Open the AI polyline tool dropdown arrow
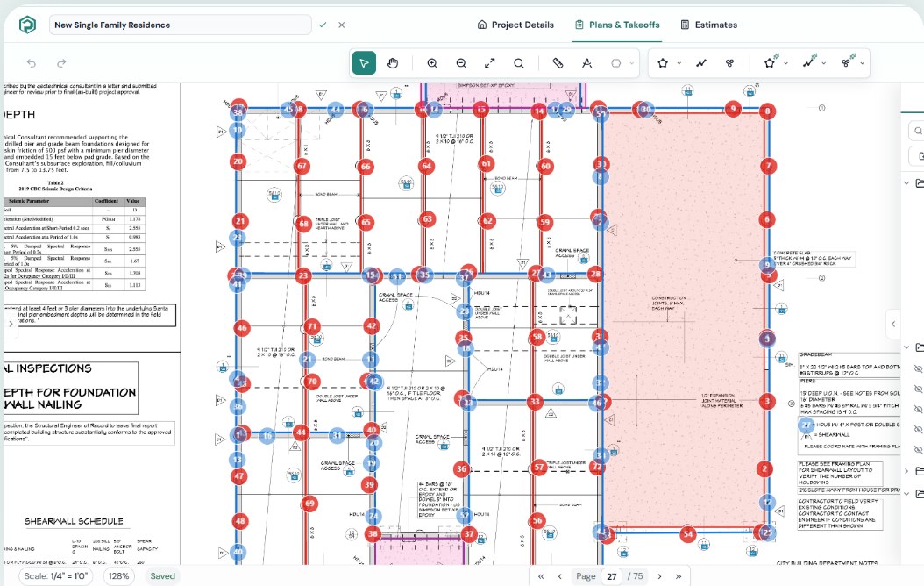The width and height of the screenshot is (924, 586). [x=824, y=63]
